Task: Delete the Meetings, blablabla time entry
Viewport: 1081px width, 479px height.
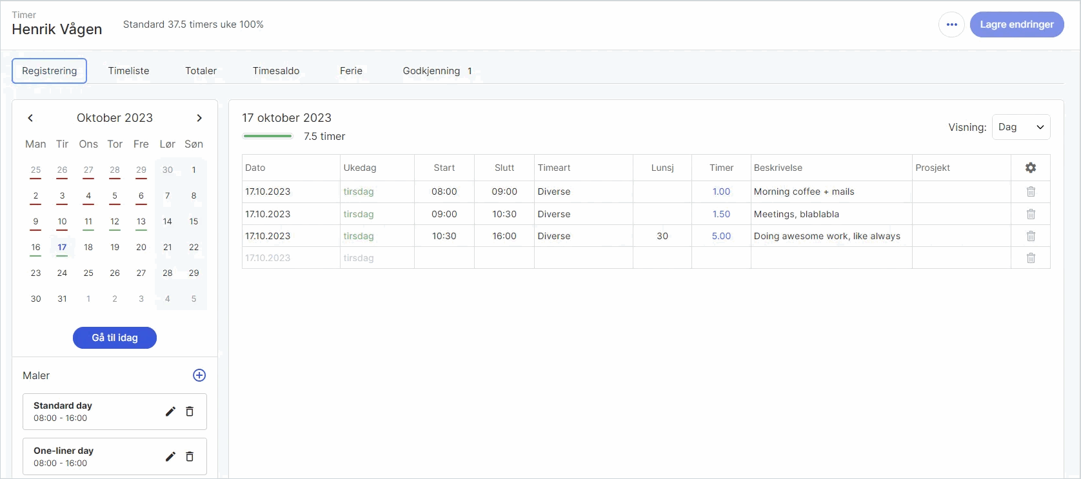Action: (x=1031, y=214)
